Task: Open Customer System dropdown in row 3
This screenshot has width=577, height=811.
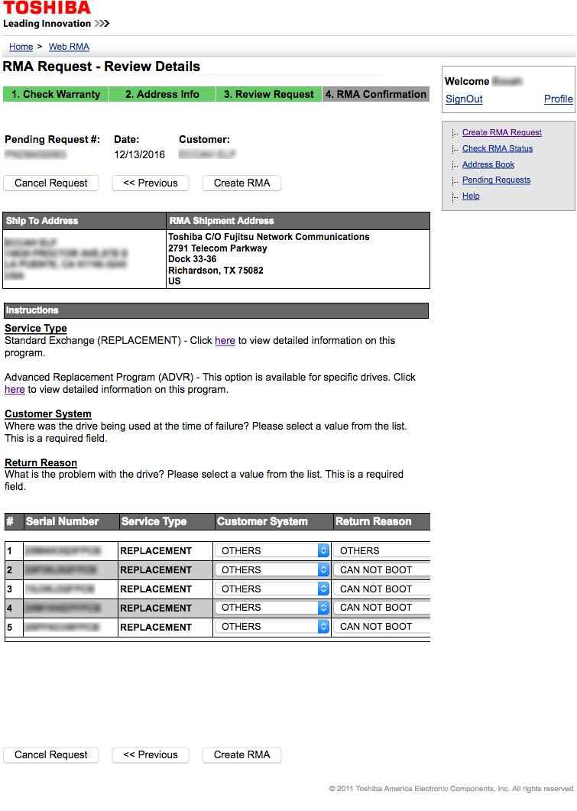Action: (x=272, y=589)
